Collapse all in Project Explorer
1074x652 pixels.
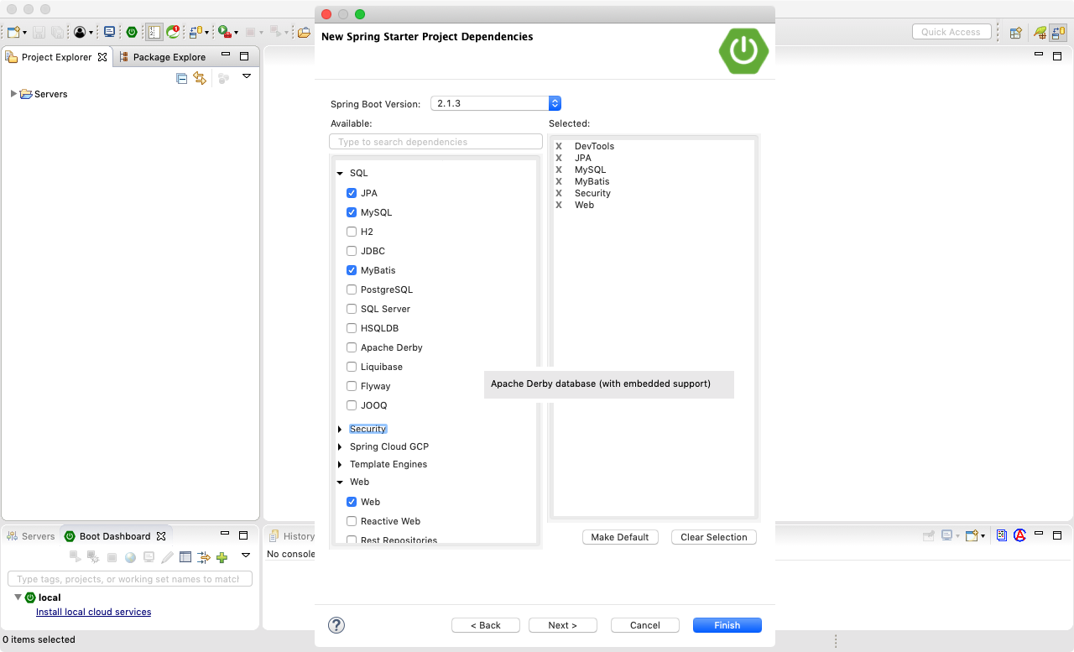181,78
